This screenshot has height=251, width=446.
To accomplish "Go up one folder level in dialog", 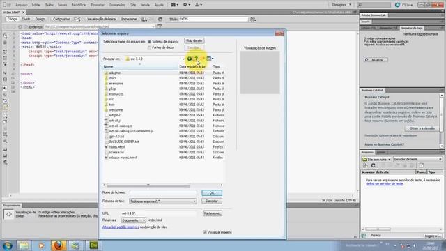I will pyautogui.click(x=196, y=59).
